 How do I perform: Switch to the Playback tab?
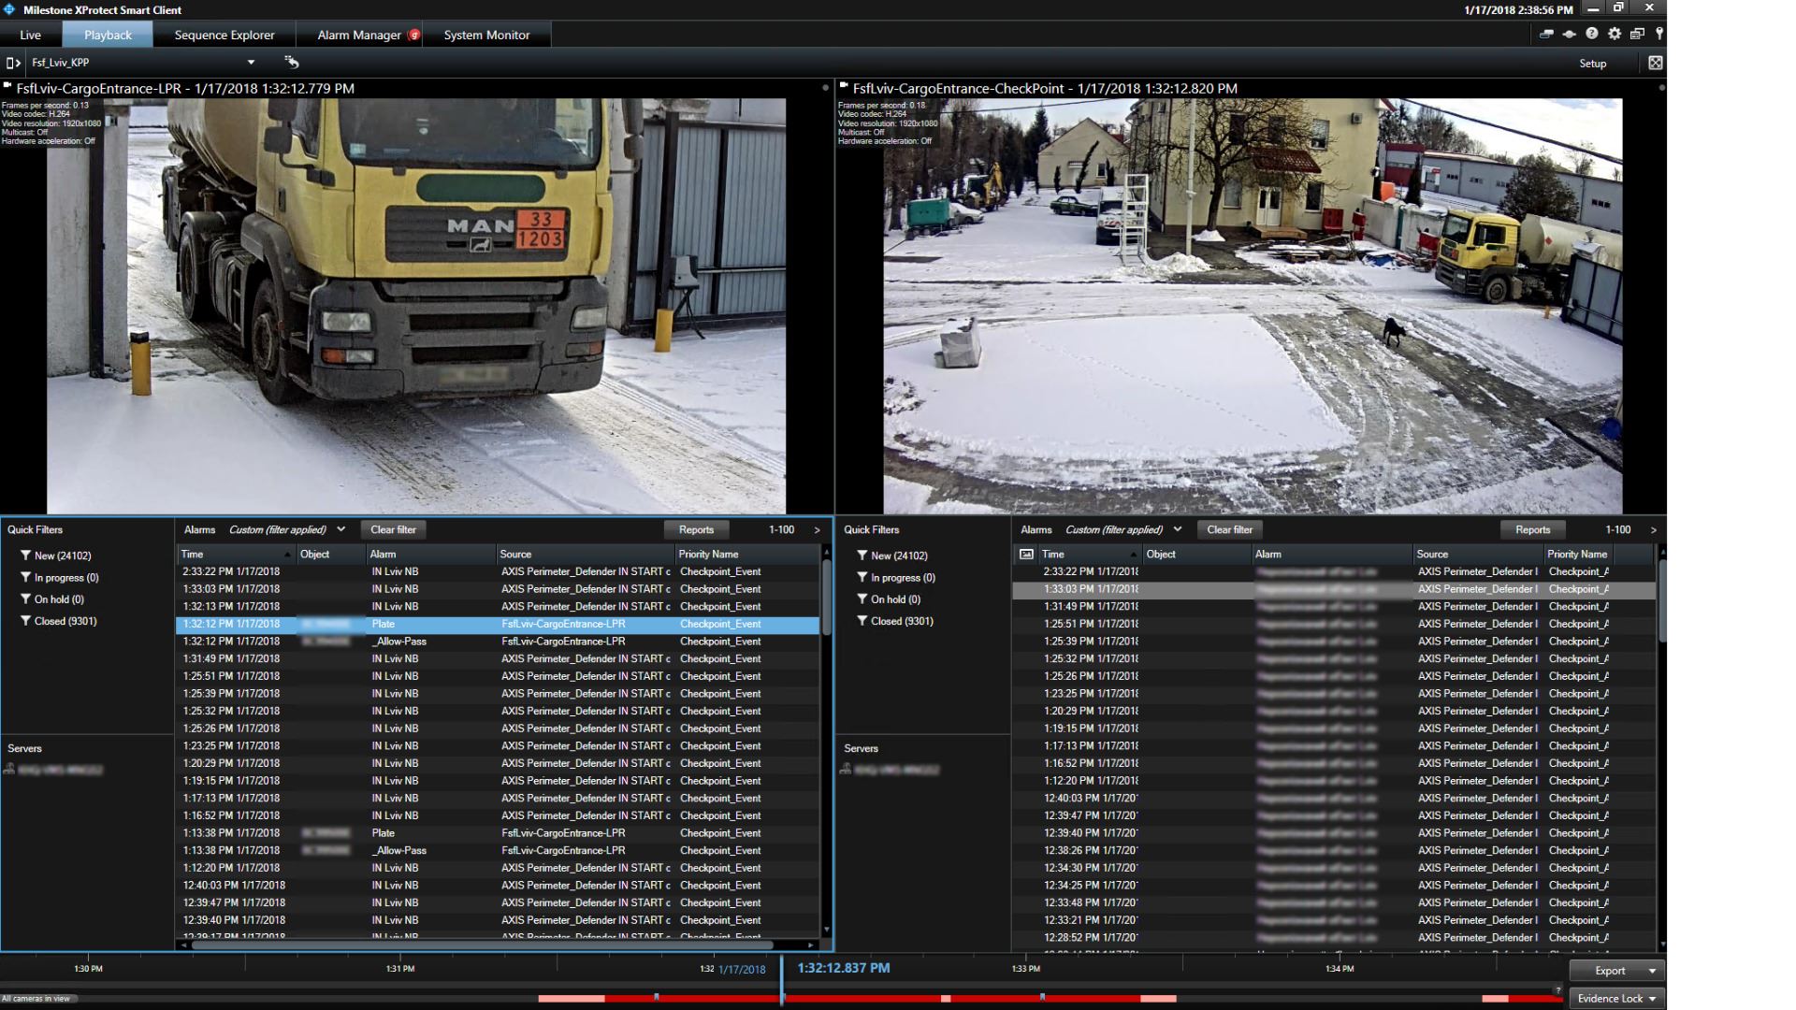pyautogui.click(x=108, y=35)
